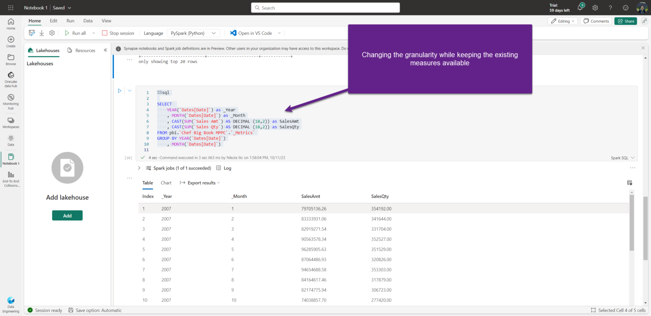The height and width of the screenshot is (316, 651).
Task: Open the Run menu tab
Action: 70,21
